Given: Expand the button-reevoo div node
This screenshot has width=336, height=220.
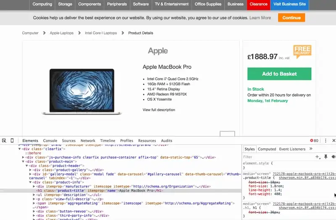Looking at the screenshot, I should click(x=34, y=211).
